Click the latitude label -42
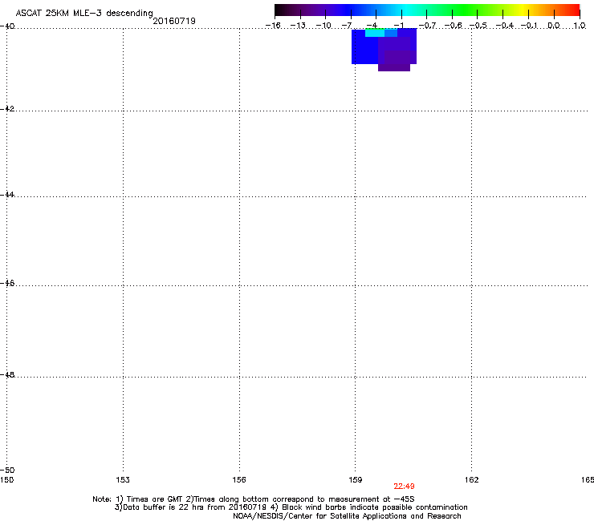The height and width of the screenshot is (521, 594). pos(7,108)
